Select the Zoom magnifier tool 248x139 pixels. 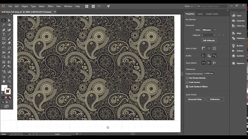9,81
